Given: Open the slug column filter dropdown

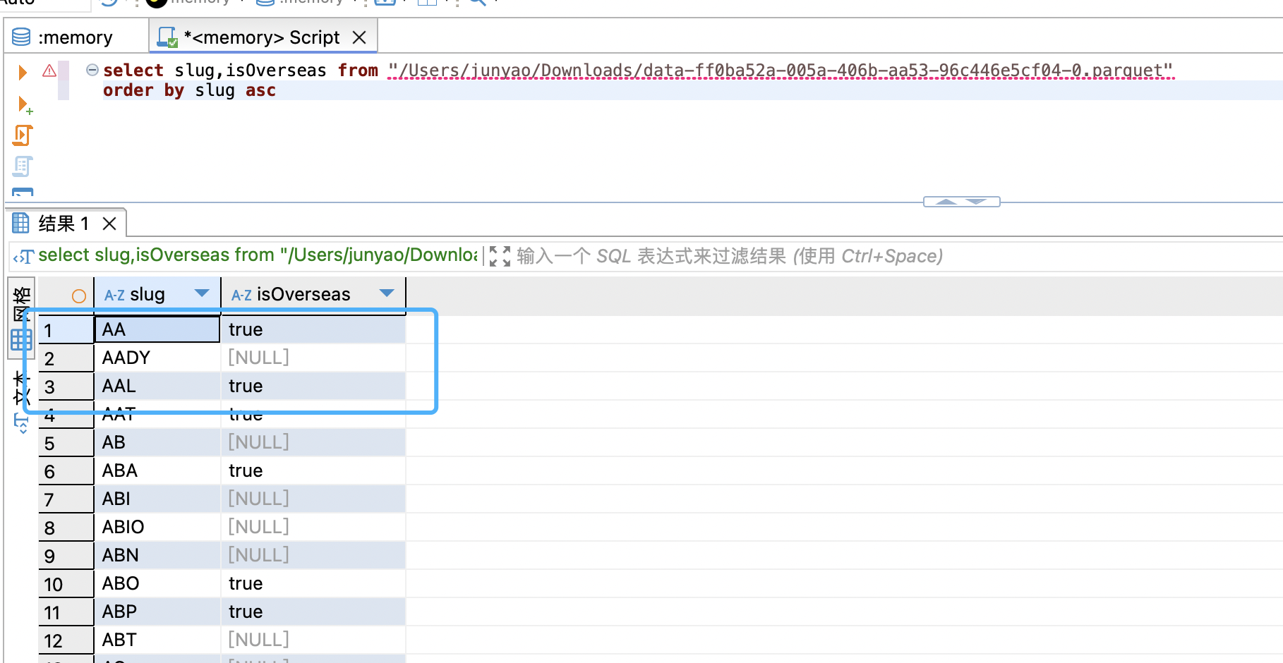Looking at the screenshot, I should point(202,293).
